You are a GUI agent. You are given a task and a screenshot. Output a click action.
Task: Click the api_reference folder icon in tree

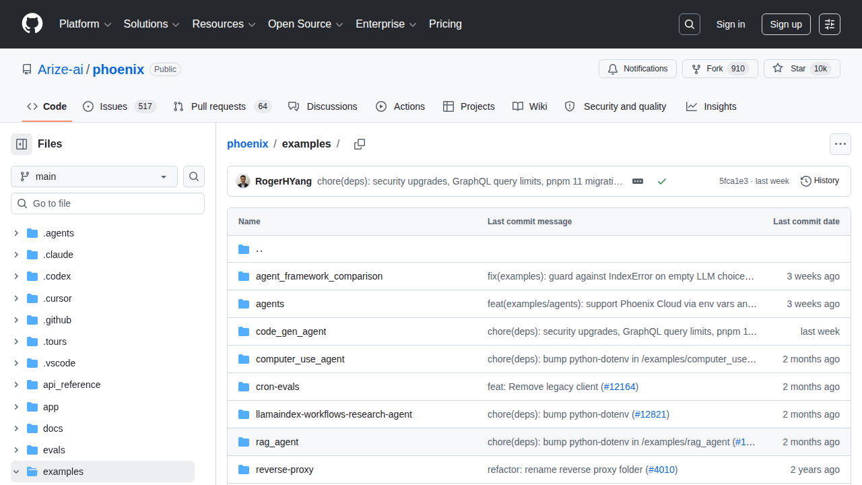pyautogui.click(x=32, y=385)
